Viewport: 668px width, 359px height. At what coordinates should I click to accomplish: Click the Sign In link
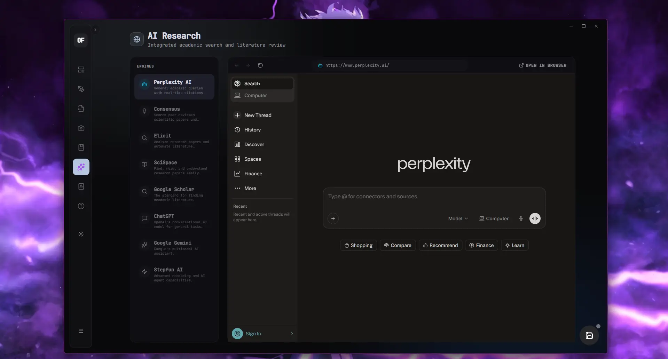pyautogui.click(x=253, y=334)
